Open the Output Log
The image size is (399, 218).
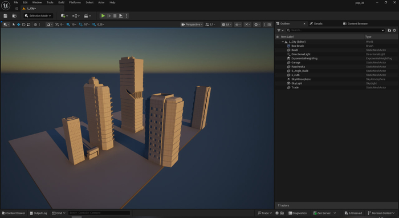pyautogui.click(x=38, y=213)
